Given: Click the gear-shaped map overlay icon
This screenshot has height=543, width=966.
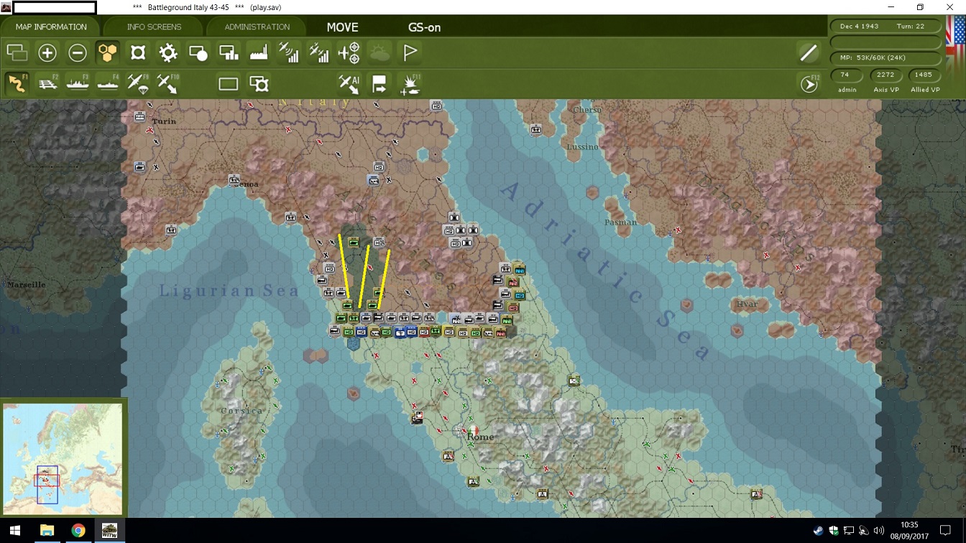Looking at the screenshot, I should coord(168,52).
